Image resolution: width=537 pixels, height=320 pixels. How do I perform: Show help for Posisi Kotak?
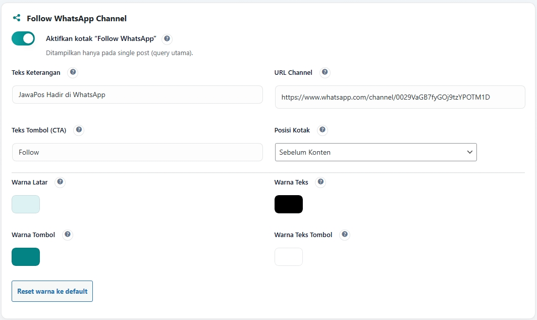pos(323,130)
